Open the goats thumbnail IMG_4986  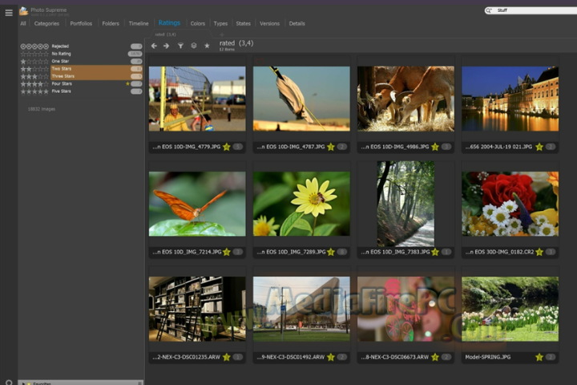pos(406,99)
